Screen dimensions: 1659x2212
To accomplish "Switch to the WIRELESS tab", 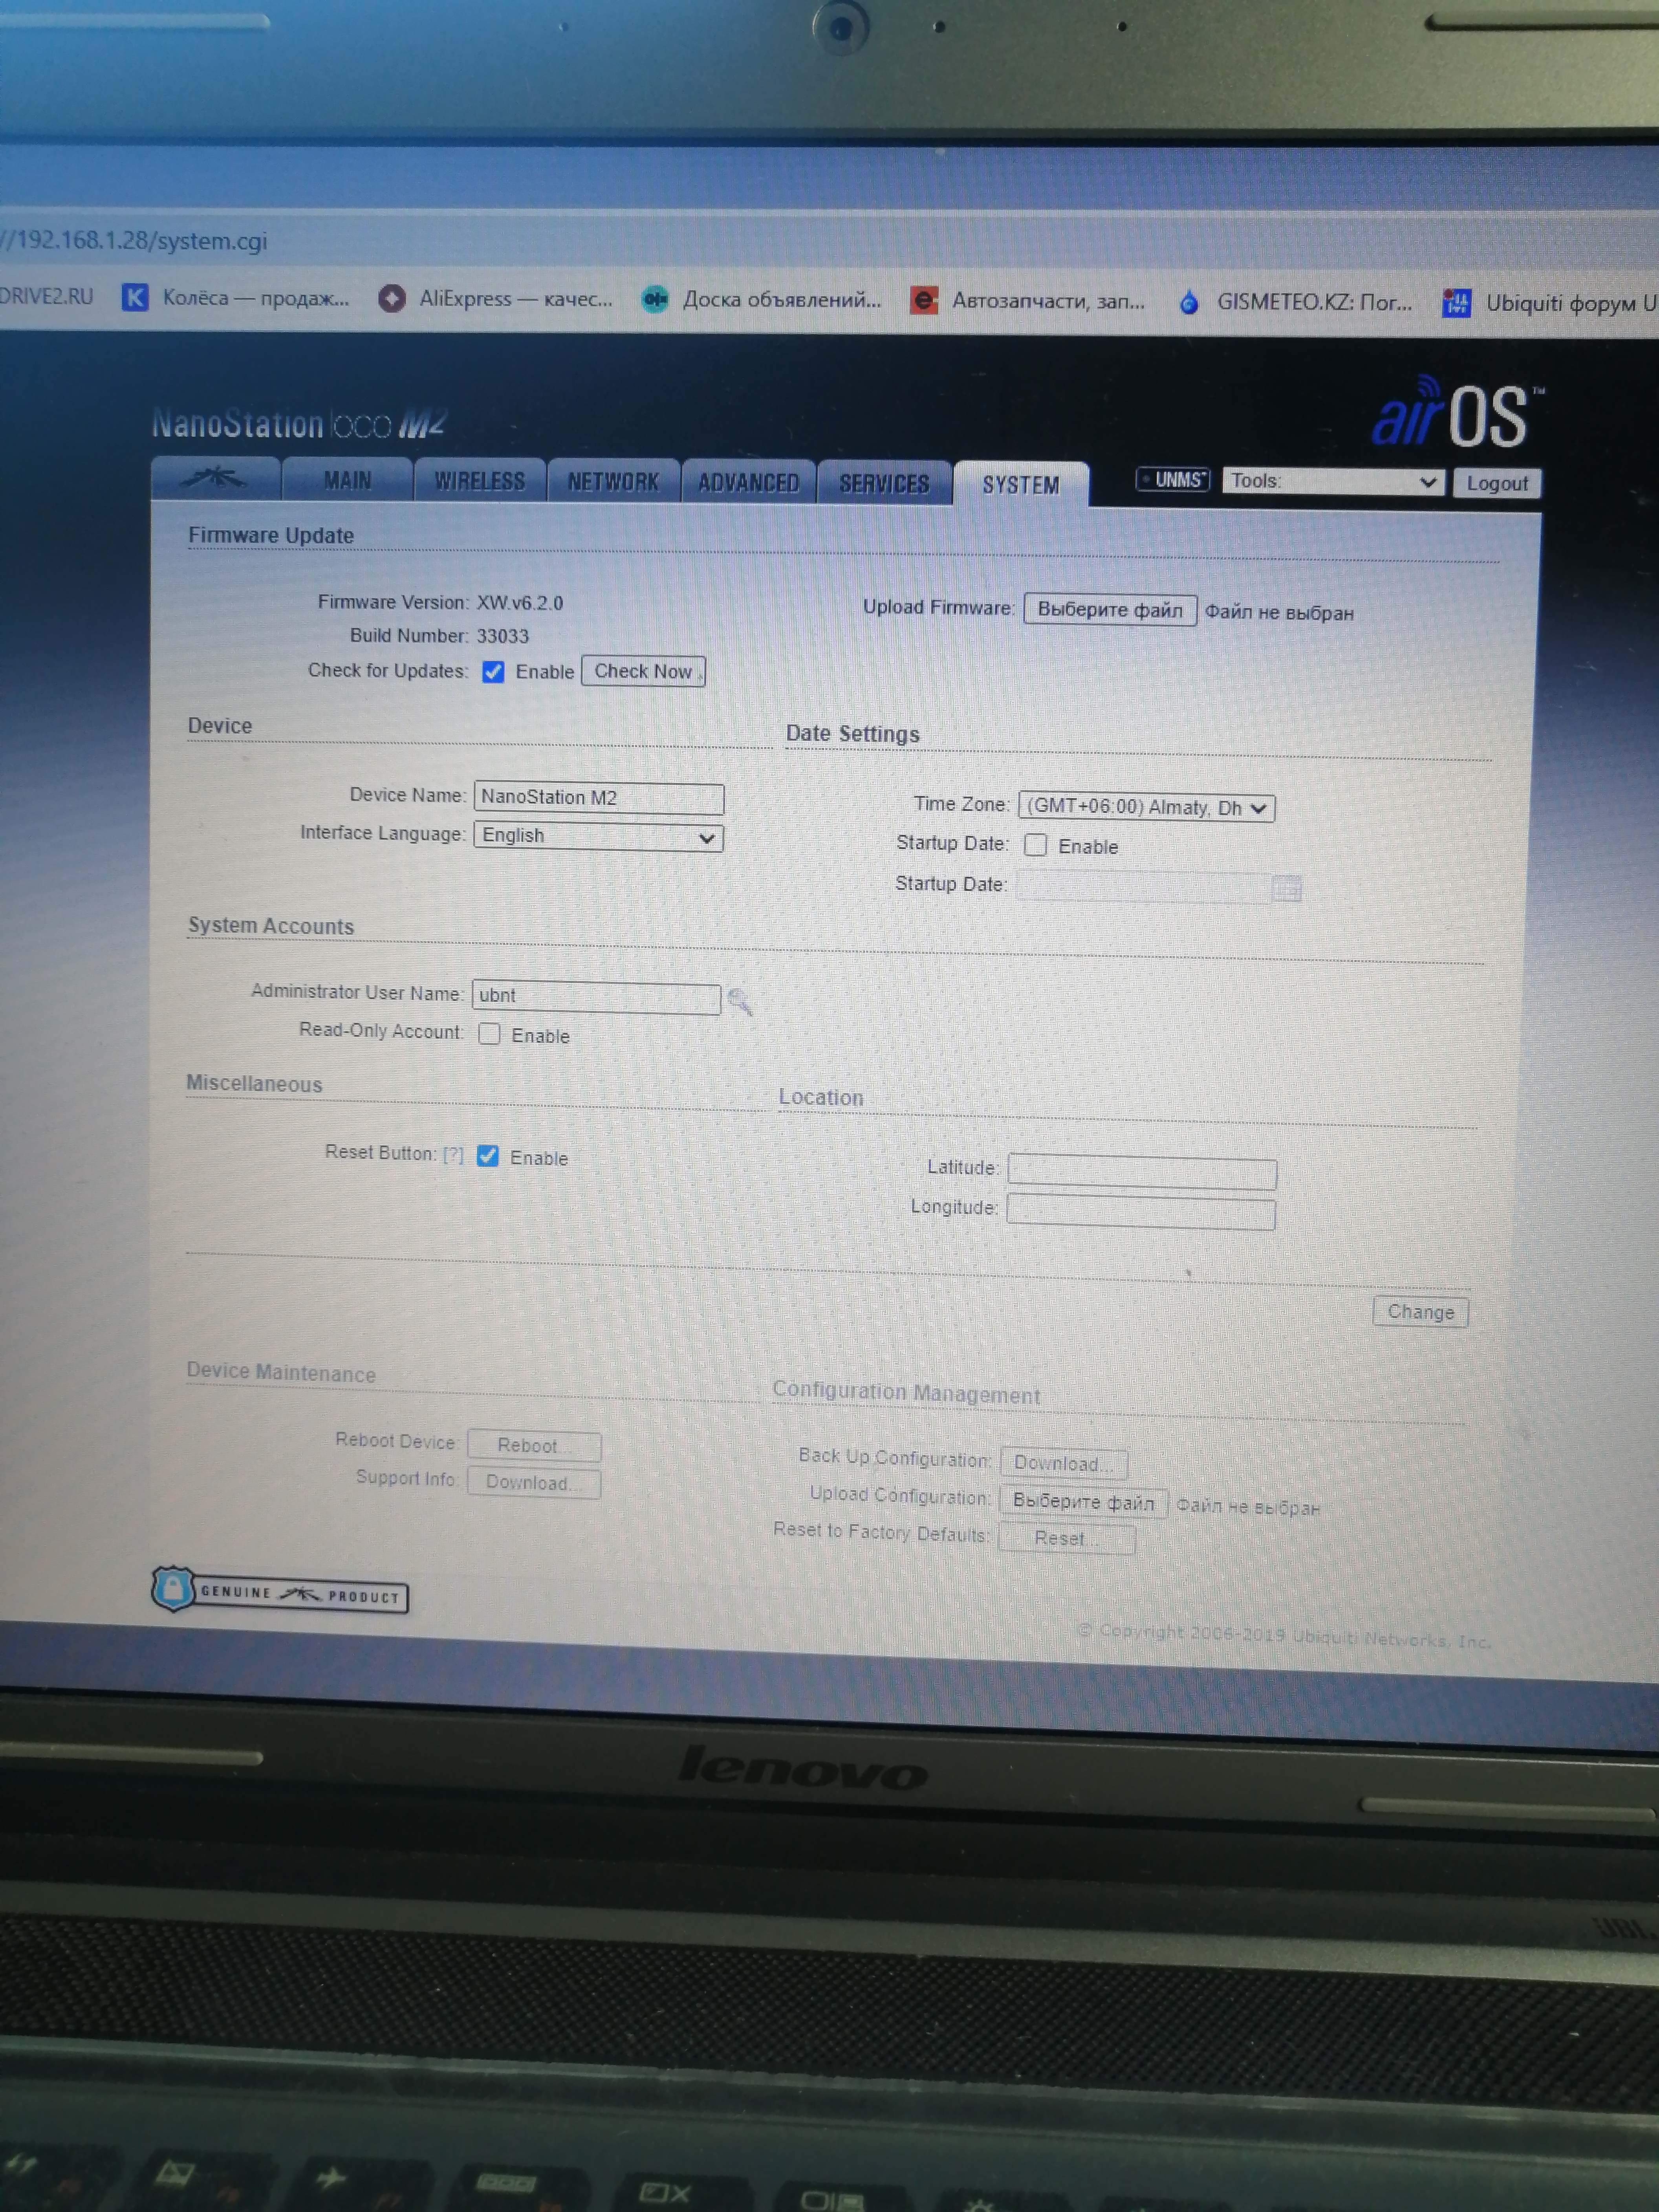I will tap(479, 482).
